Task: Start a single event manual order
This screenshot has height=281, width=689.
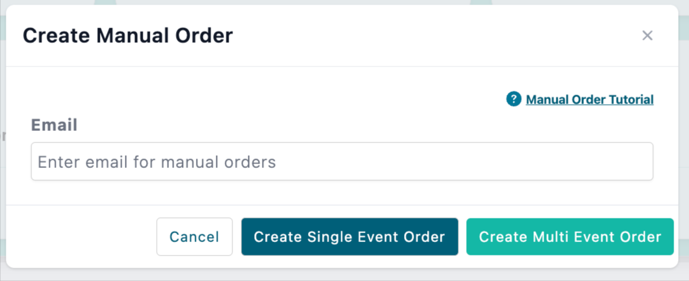Action: click(350, 237)
